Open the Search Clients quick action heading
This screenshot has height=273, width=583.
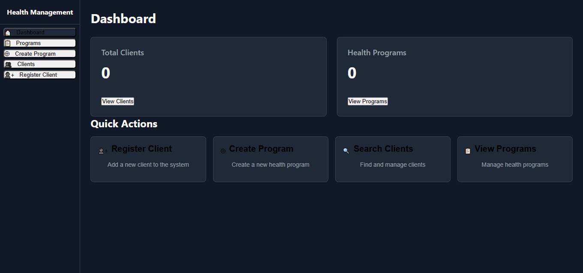point(383,149)
